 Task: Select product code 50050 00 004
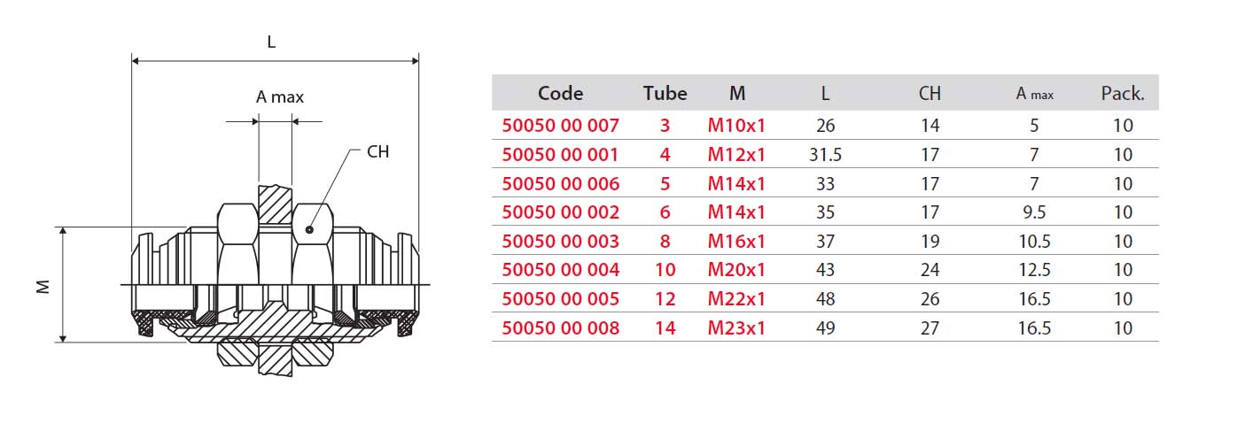pyautogui.click(x=560, y=270)
